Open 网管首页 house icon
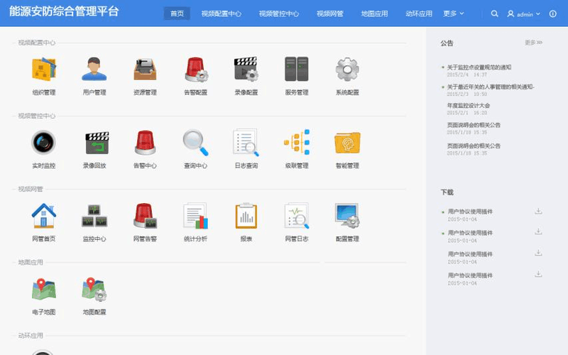568x355 pixels. pyautogui.click(x=44, y=216)
